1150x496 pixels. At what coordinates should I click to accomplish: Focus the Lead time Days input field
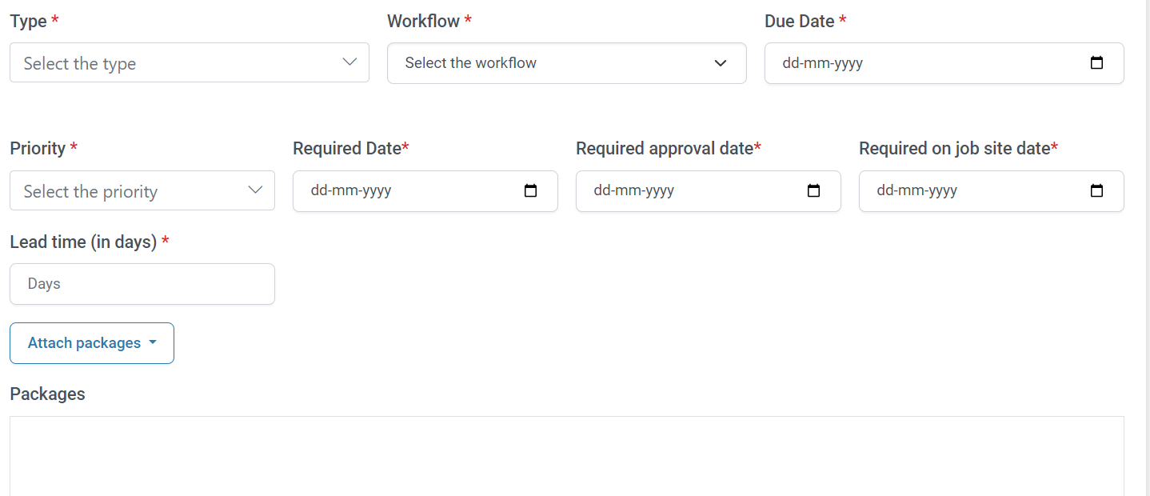[x=142, y=284]
